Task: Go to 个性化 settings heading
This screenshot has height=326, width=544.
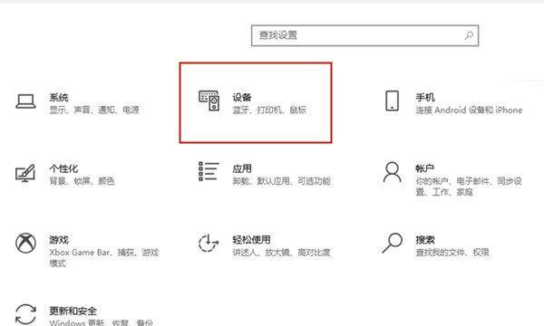Action: point(63,168)
